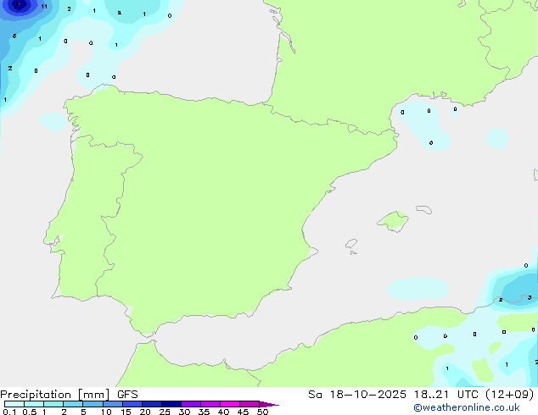Select the 2–5 mm legend swatch

(x=73, y=404)
